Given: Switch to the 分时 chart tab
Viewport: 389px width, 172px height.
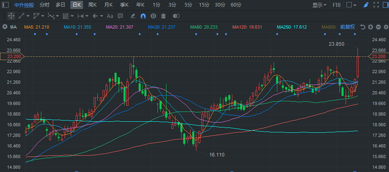Looking at the screenshot, I should coord(45,5).
